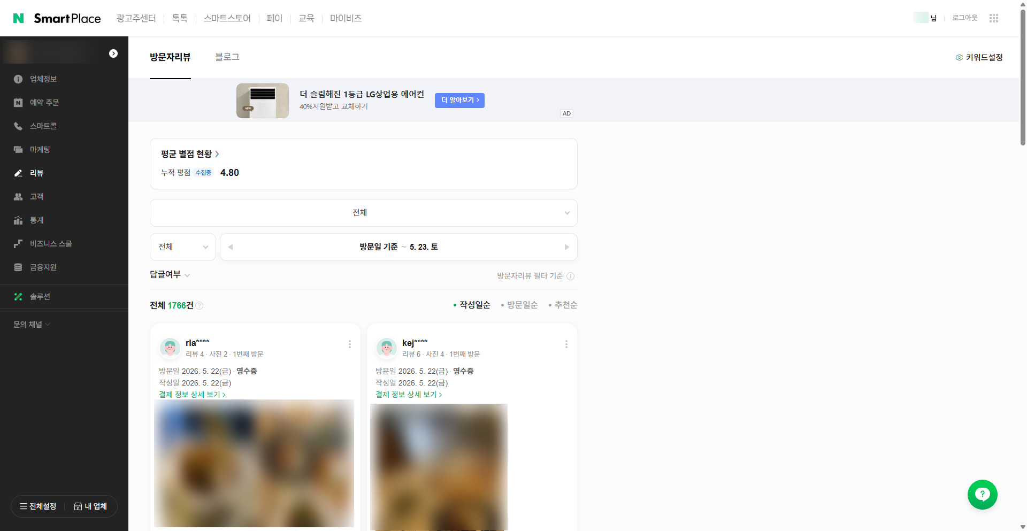Switch to the 방문자리뷰 tab
Viewport: 1027px width, 531px height.
point(170,57)
